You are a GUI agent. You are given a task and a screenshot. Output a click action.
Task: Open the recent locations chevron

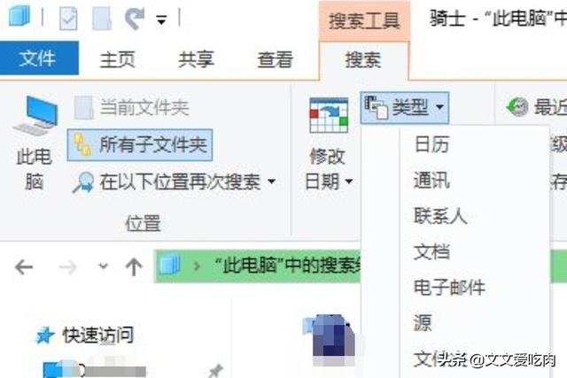104,266
